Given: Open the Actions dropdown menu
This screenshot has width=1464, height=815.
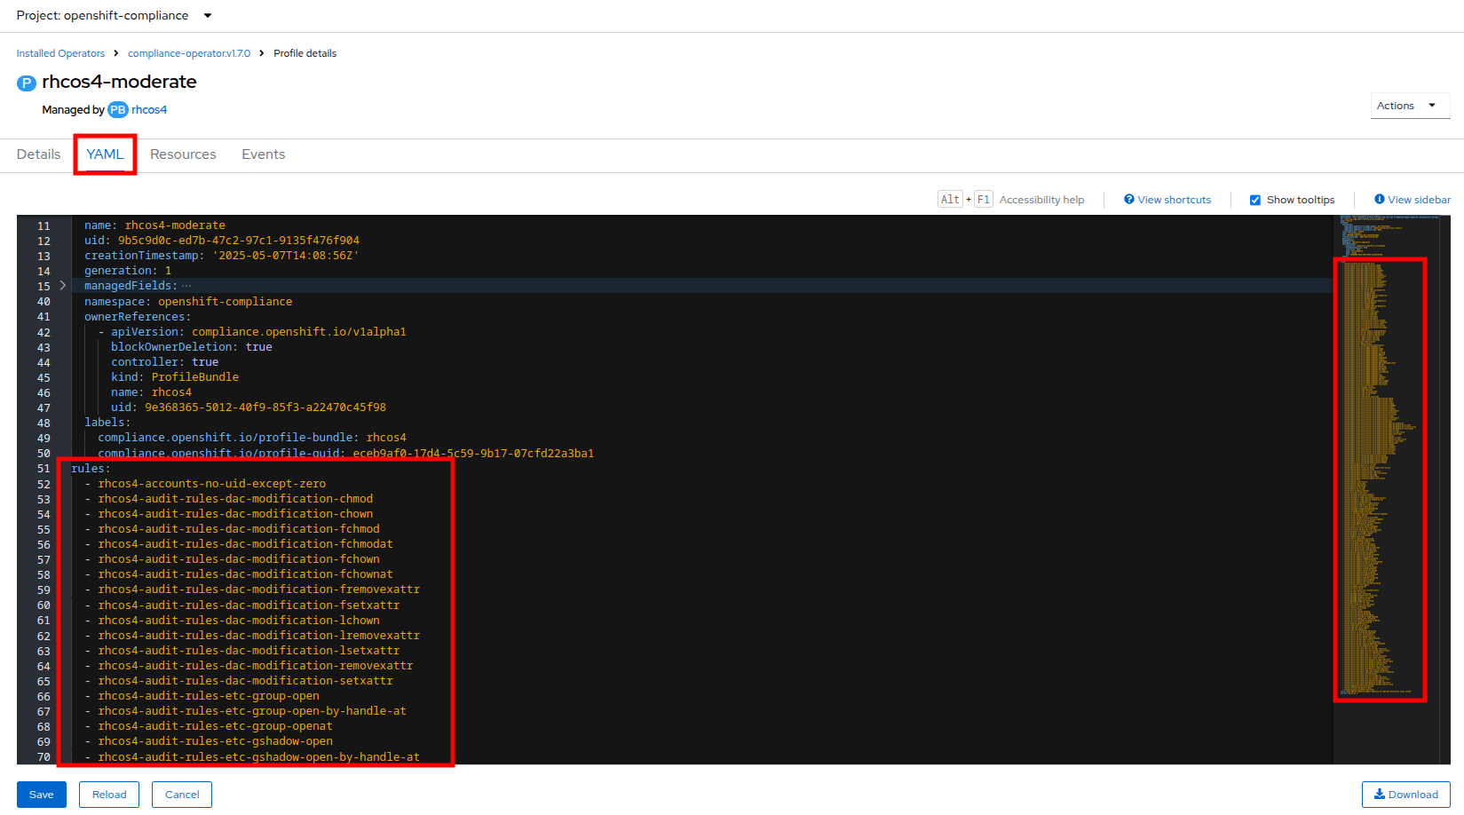Looking at the screenshot, I should pos(1410,106).
